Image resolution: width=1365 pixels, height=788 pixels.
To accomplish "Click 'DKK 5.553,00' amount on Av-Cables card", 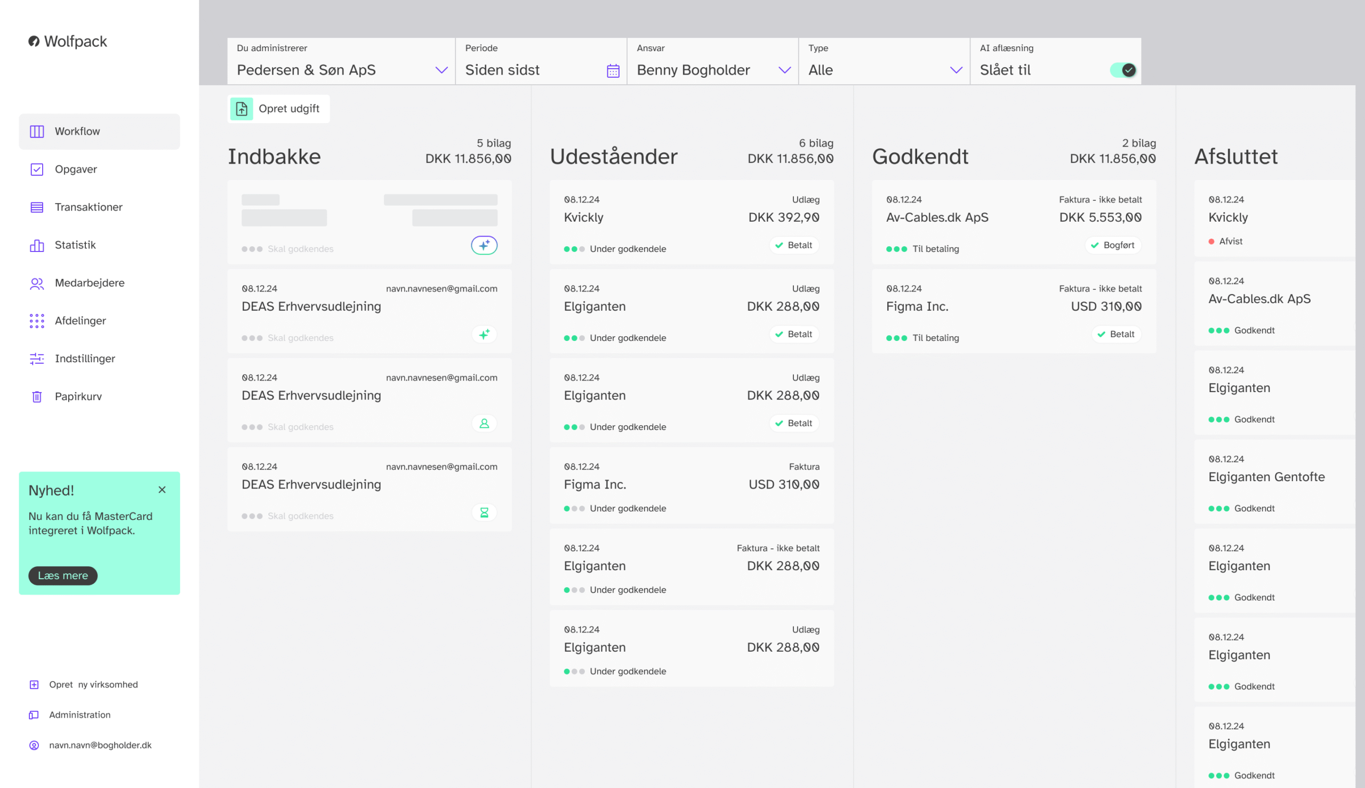I will [1100, 217].
